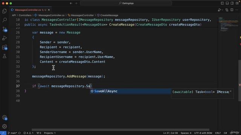This screenshot has width=241, height=135.
Task: Click the main branch status item
Action: (12, 133)
